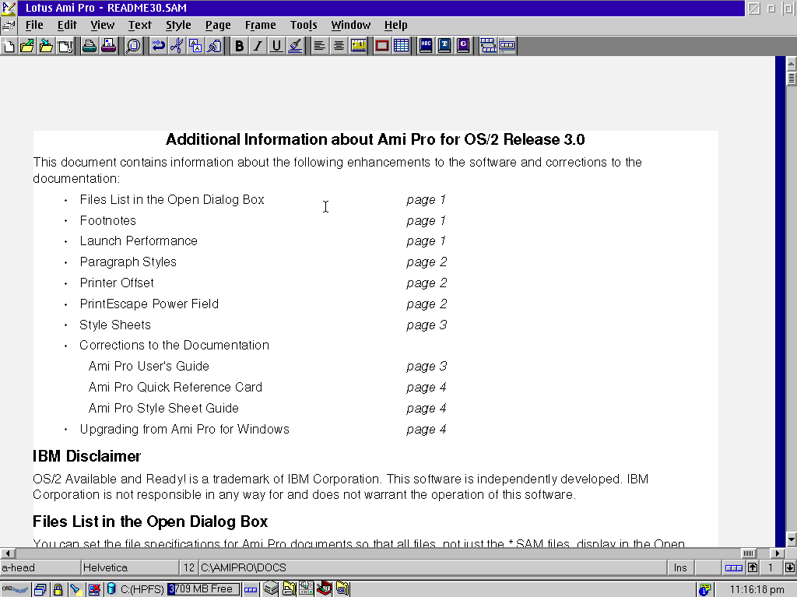
Task: Apply center text alignment
Action: tap(339, 46)
